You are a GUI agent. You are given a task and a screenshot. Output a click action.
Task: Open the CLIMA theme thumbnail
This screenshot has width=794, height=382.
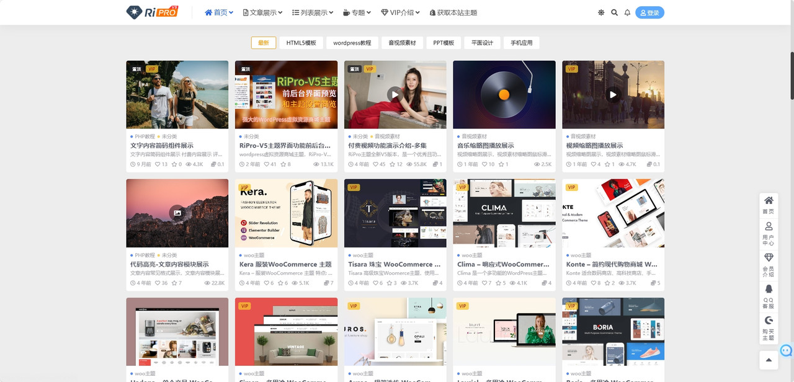pyautogui.click(x=504, y=213)
